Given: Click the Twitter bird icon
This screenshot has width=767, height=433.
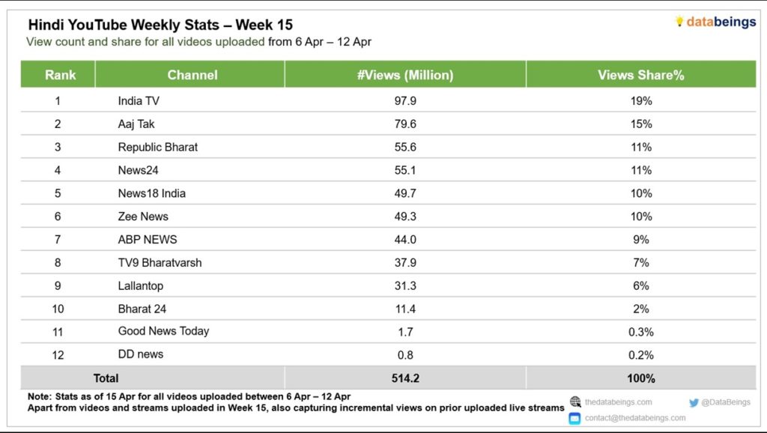Looking at the screenshot, I should tap(694, 403).
